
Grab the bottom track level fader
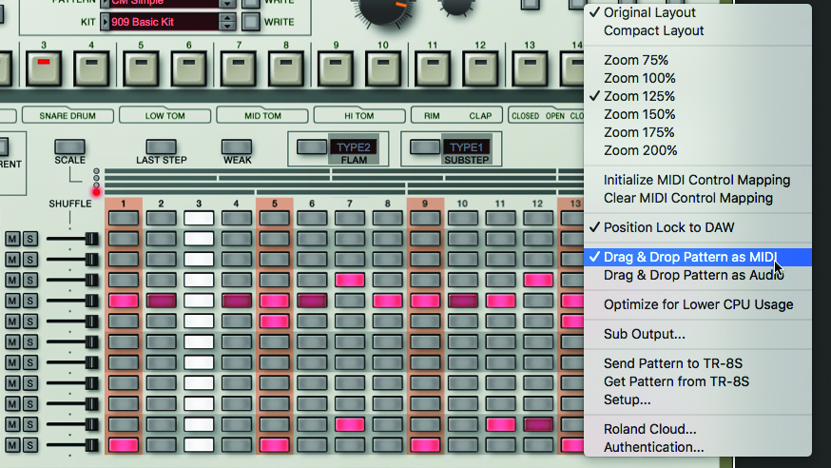tap(91, 444)
